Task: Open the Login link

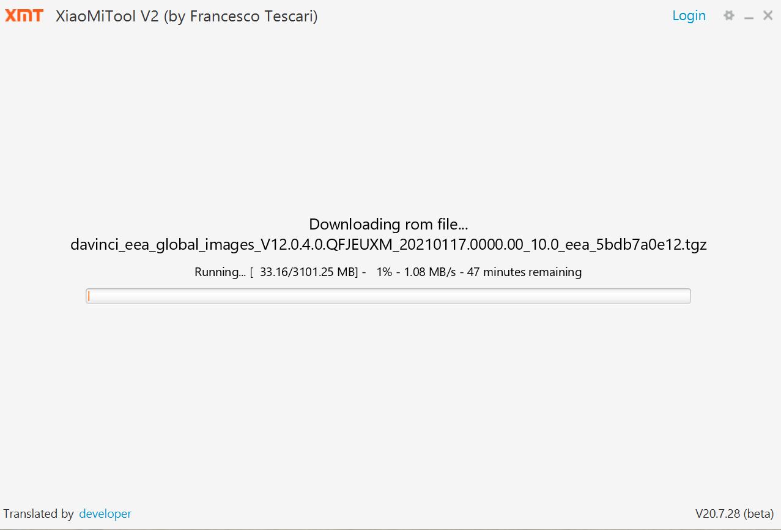Action: pos(689,16)
